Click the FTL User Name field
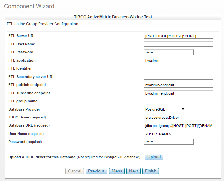Image resolution: width=224 pixels, height=181 pixels. pyautogui.click(x=178, y=44)
